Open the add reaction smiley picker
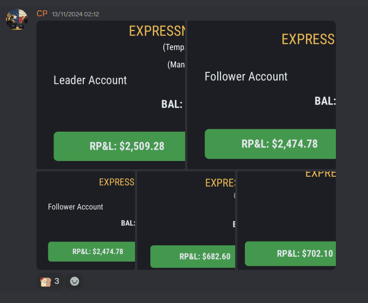The height and width of the screenshot is (303, 368). point(75,281)
